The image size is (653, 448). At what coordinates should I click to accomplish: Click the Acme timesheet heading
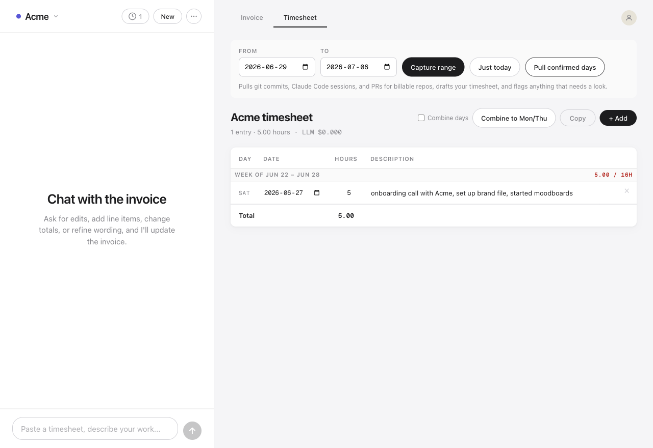pyautogui.click(x=271, y=117)
